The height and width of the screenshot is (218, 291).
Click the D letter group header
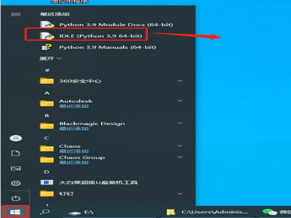point(47,172)
